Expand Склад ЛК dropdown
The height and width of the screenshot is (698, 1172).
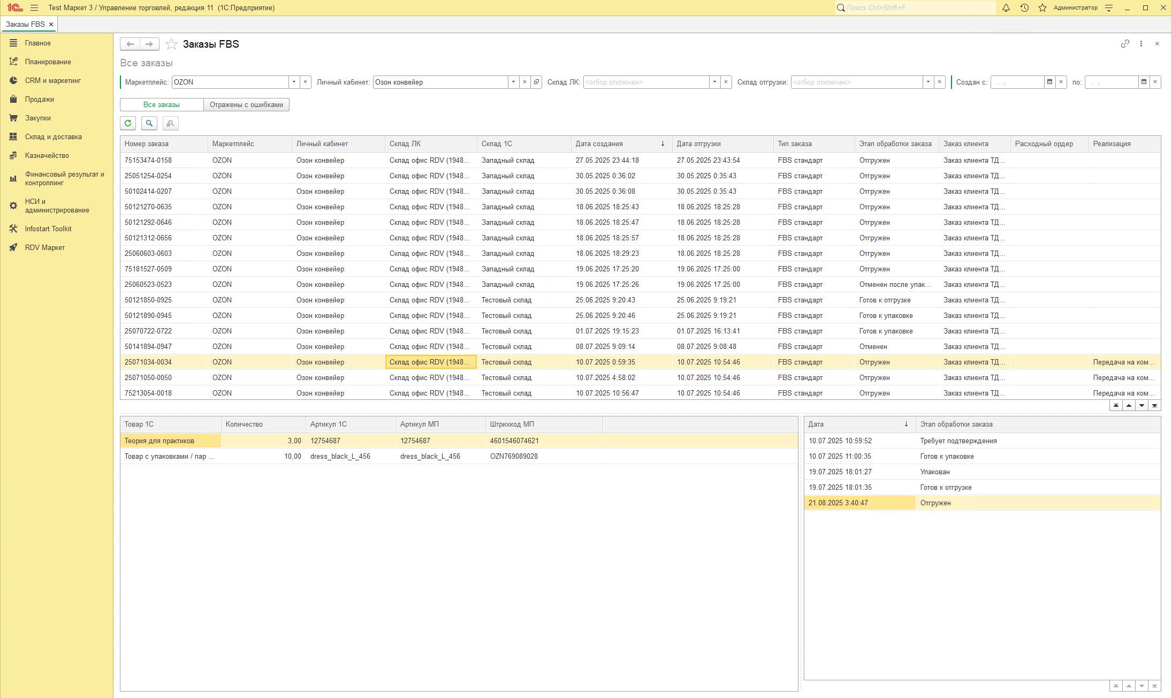(714, 82)
